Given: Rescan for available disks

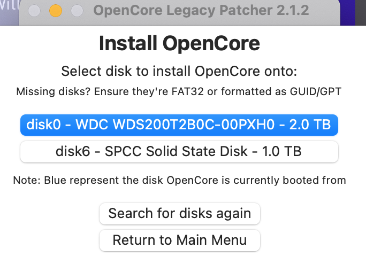Looking at the screenshot, I should 179,214.
